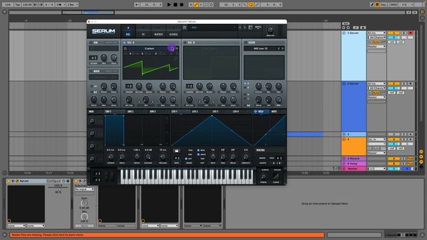Click ENV 1 RELEASE knob
This screenshot has height=240, width=427.
point(163,157)
